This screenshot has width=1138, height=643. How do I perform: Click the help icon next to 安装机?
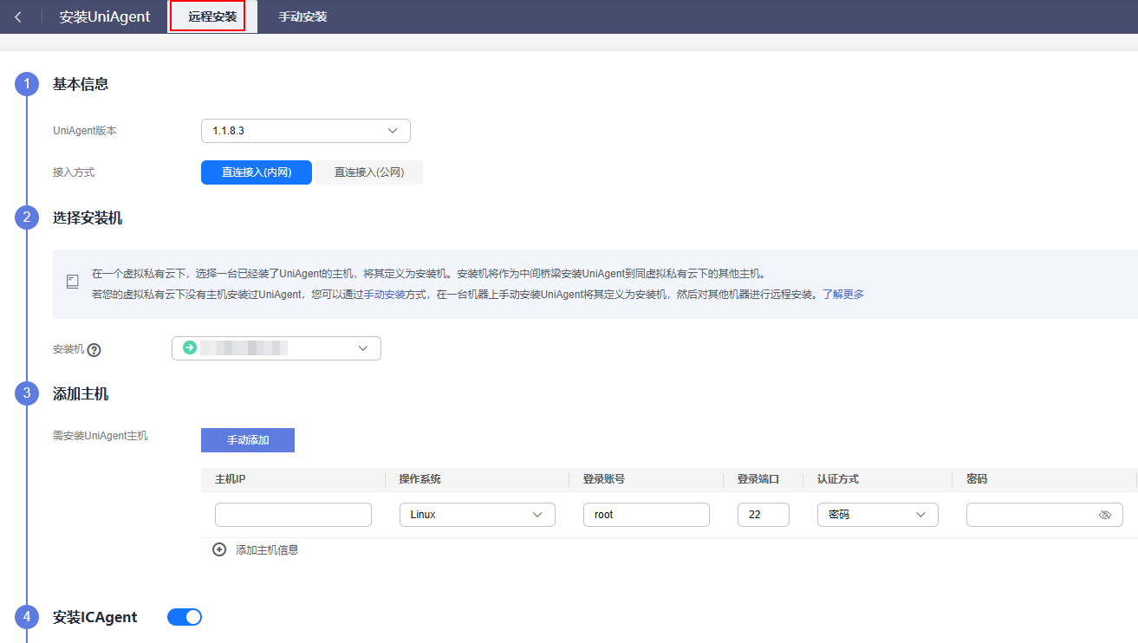click(94, 350)
